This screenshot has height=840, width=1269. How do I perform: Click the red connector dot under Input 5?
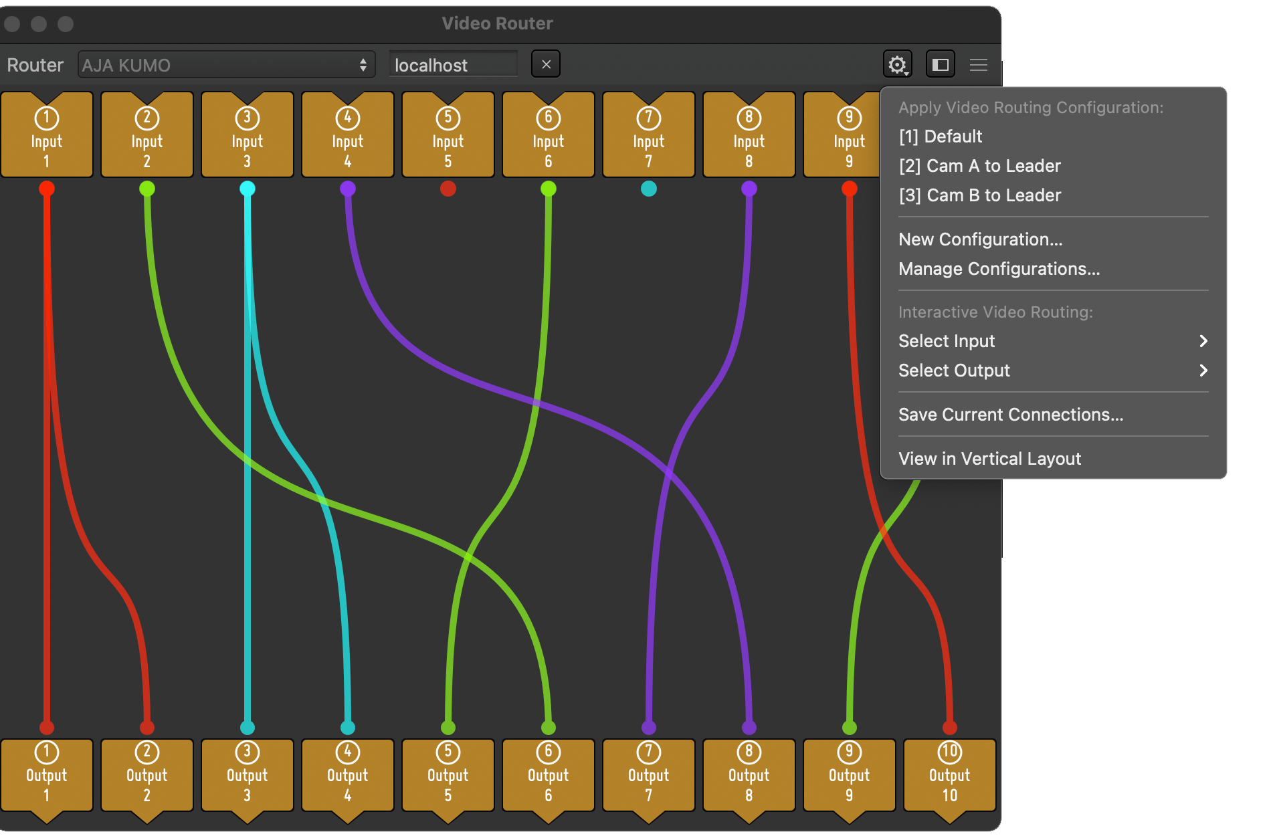(x=448, y=189)
